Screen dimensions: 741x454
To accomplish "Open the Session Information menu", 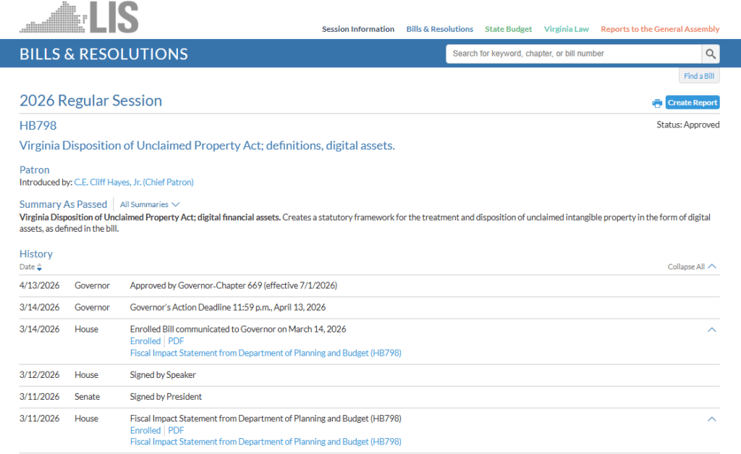I will coord(358,30).
